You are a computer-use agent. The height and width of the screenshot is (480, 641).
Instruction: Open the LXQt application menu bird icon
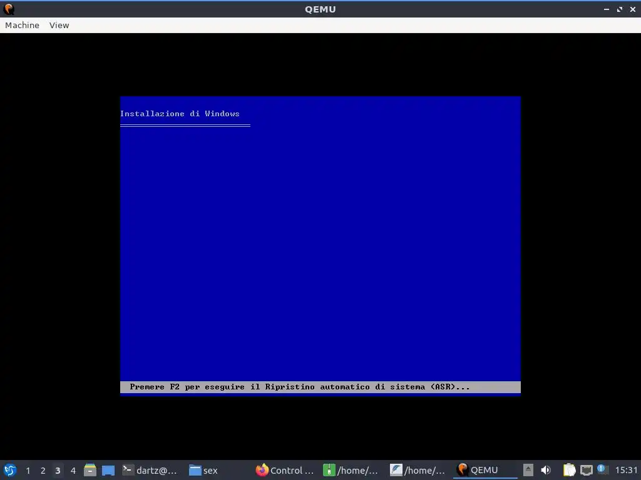tap(9, 470)
